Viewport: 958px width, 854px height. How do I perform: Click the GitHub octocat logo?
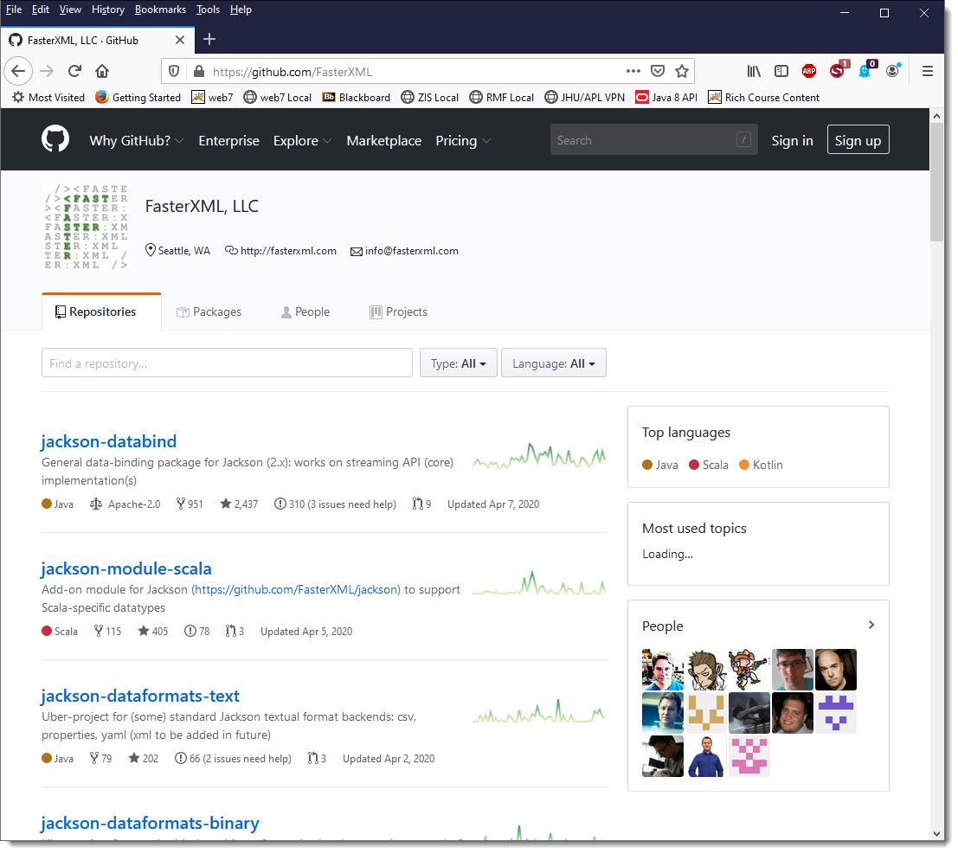(55, 140)
